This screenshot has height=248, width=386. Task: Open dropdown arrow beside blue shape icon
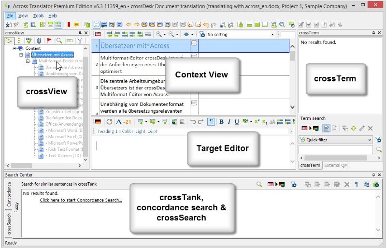point(192,34)
